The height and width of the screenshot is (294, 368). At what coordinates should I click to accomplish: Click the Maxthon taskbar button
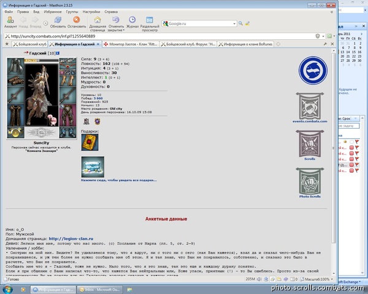(53, 290)
